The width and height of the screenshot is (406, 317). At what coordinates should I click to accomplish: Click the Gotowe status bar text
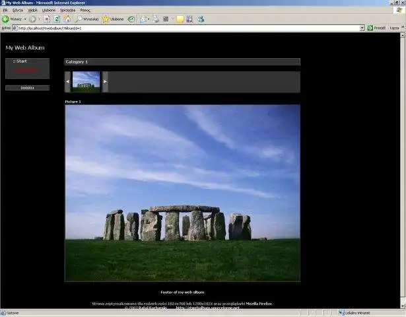pos(13,313)
